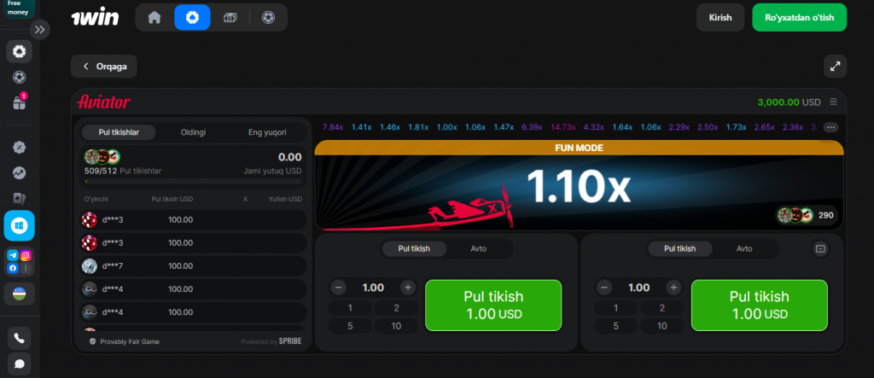
Task: Select the highlighted casino chip nav icon
Action: (x=192, y=17)
